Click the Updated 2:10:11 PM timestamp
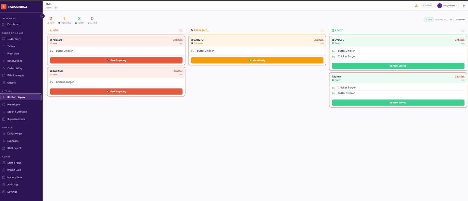 pos(444,20)
